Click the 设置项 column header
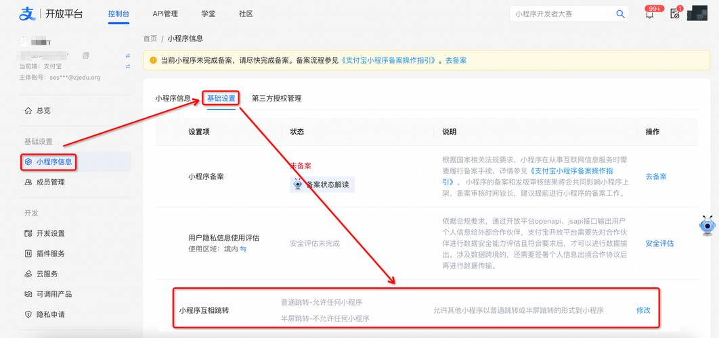 pos(199,132)
